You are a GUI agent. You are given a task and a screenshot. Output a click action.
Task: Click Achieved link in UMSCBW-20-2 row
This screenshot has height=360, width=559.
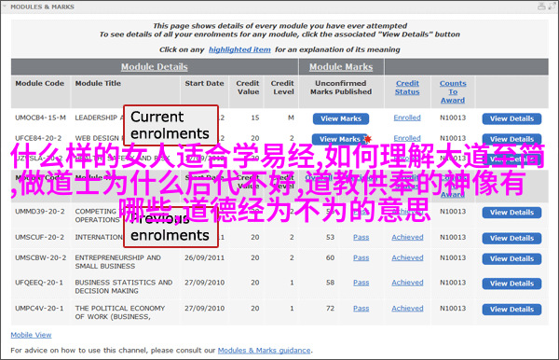pyautogui.click(x=407, y=258)
